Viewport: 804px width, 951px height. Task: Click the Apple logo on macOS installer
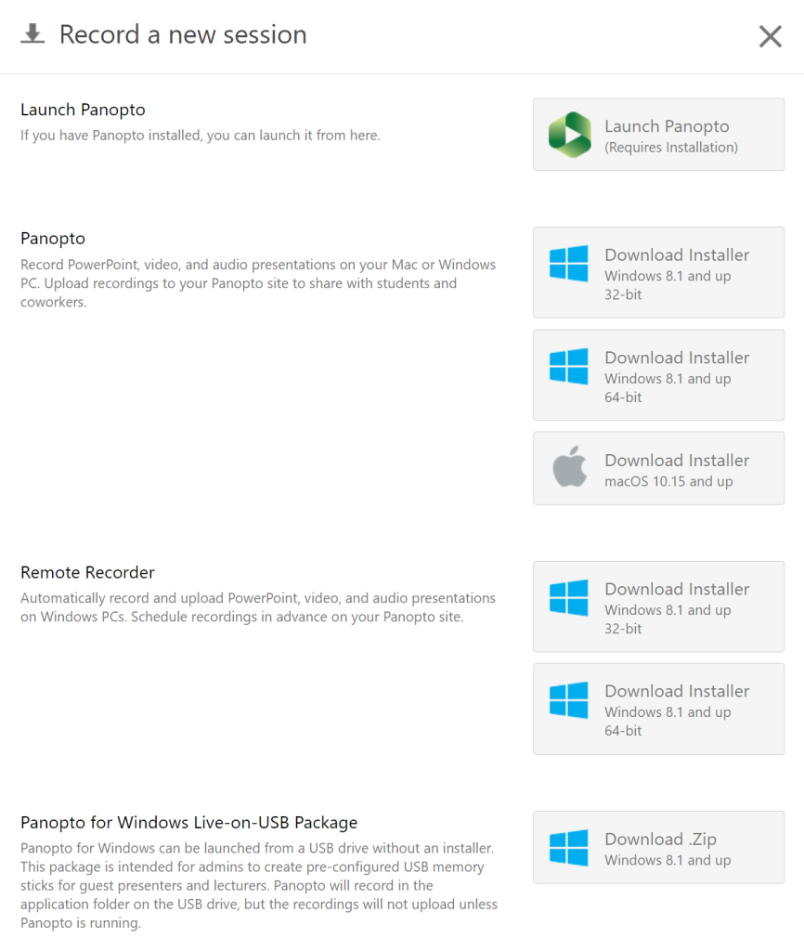pyautogui.click(x=569, y=466)
